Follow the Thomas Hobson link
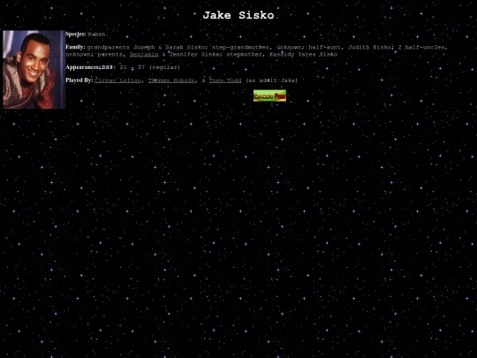Viewport: 477px width, 358px height. (x=171, y=80)
